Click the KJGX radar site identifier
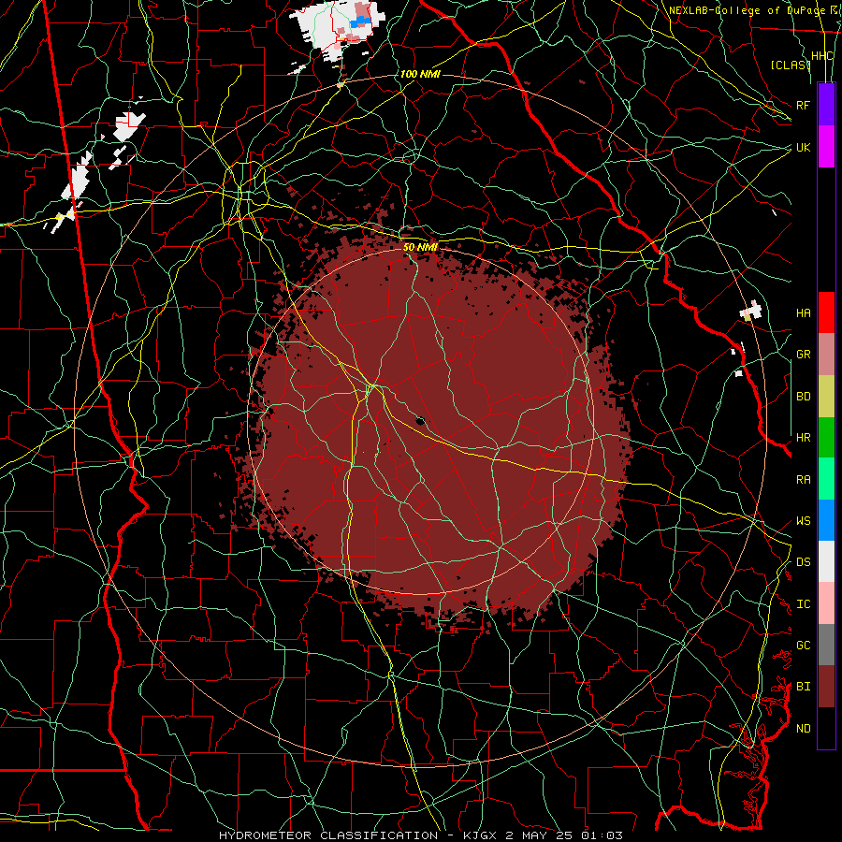The image size is (842, 842). pos(480,835)
